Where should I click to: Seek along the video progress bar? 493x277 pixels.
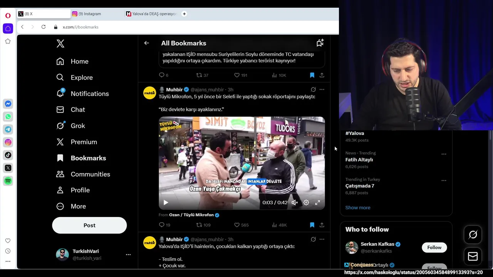coord(241,194)
